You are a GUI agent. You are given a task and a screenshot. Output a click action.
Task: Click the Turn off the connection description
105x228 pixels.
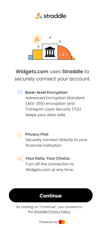[50, 167]
